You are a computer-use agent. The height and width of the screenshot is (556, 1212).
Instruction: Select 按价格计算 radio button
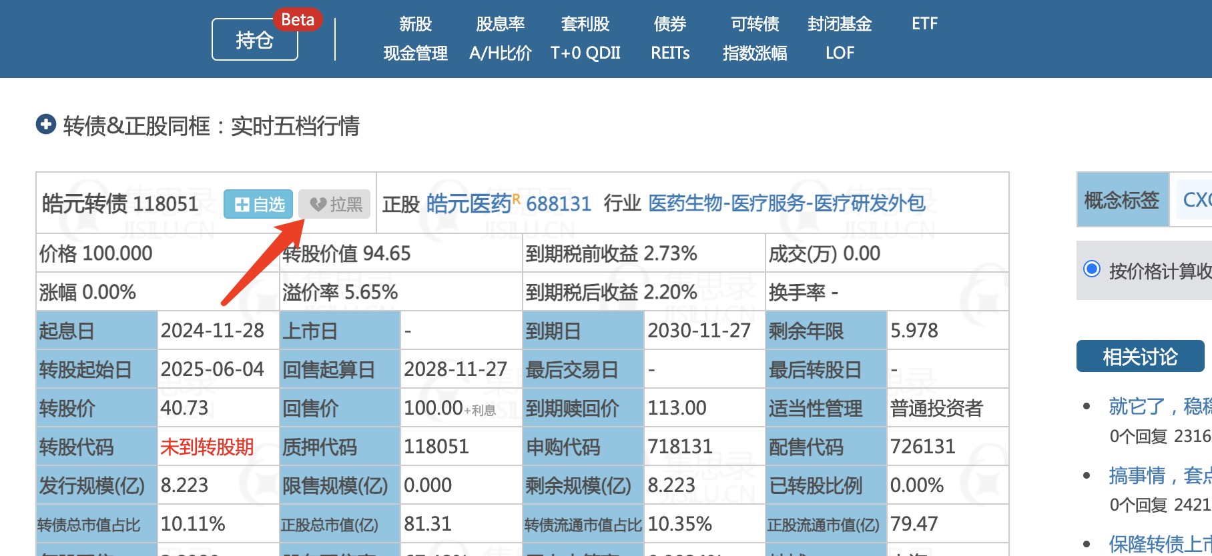tap(1092, 269)
